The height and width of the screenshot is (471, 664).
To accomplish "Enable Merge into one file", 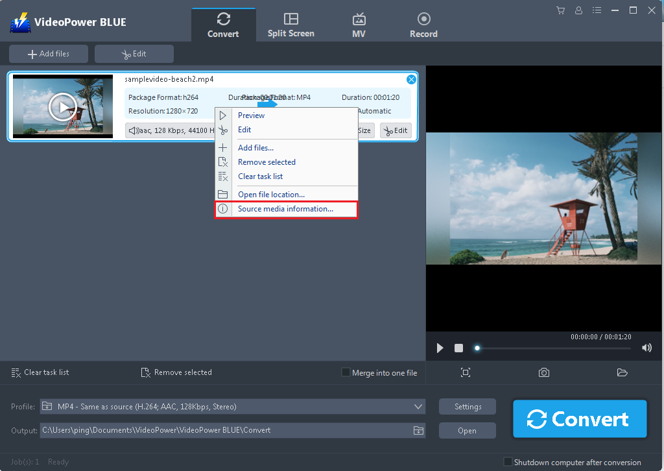I will [346, 372].
